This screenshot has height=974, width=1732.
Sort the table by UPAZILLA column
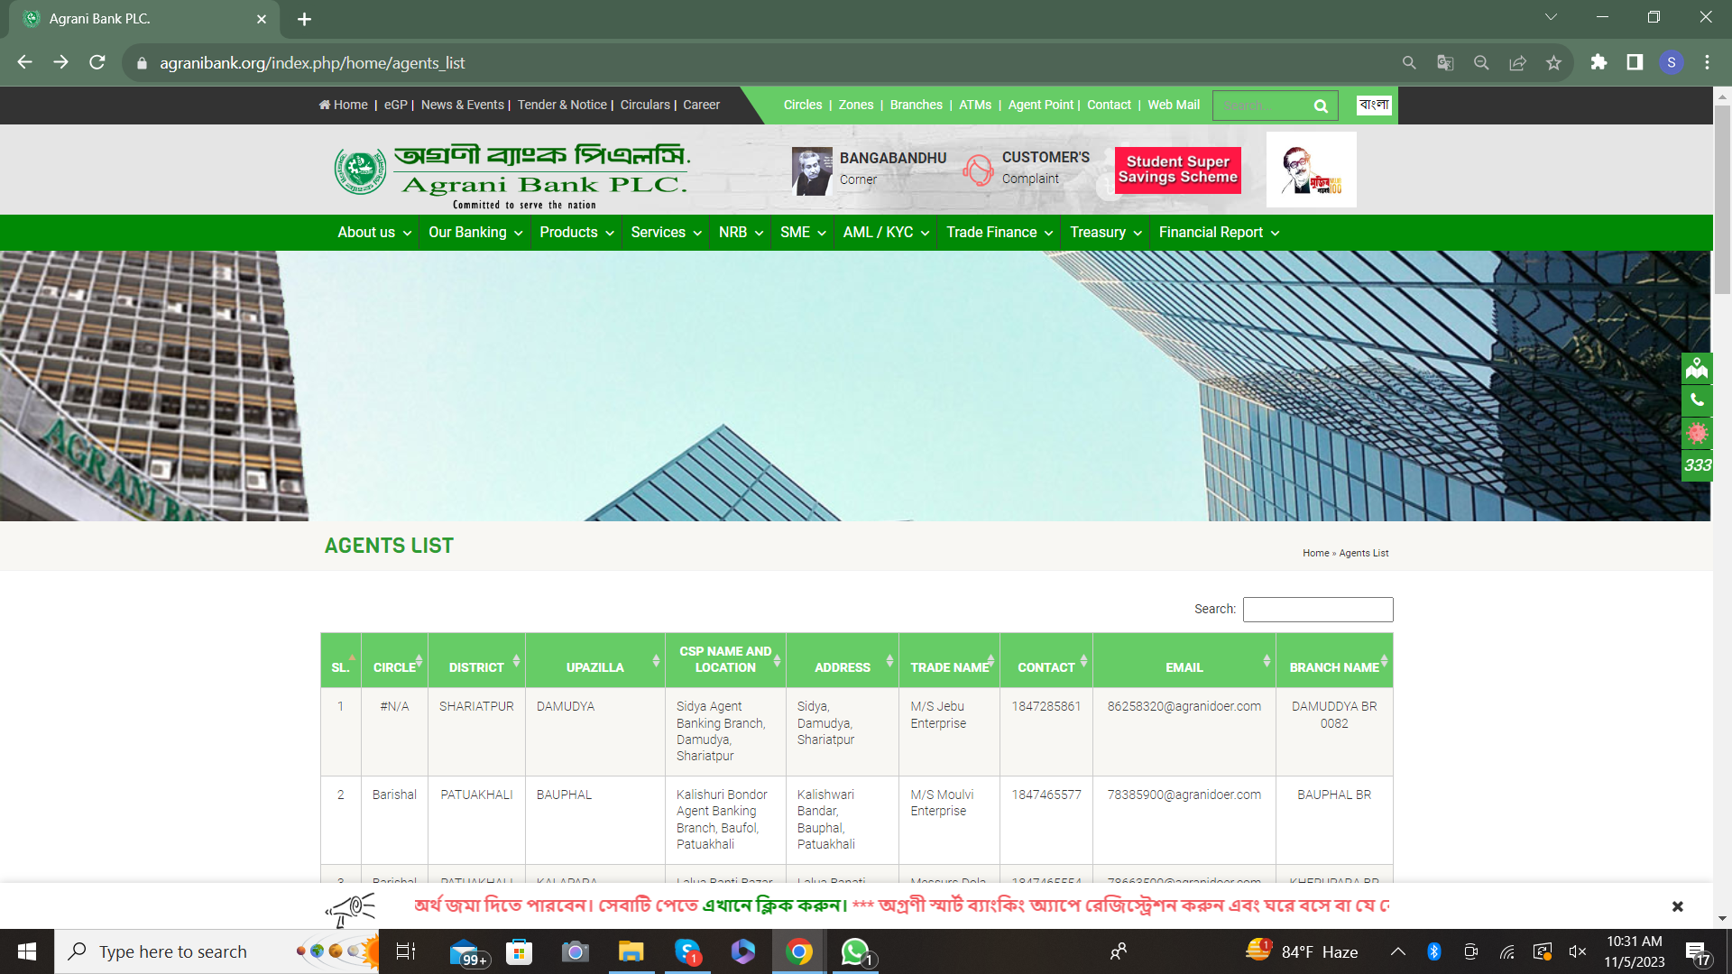(595, 661)
